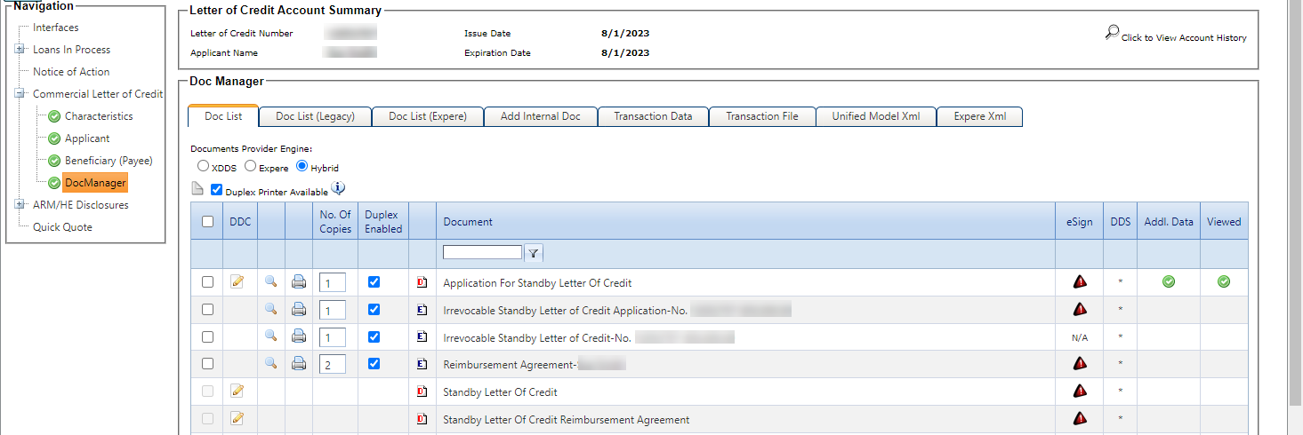Toggle Duplex Enabled for Application For Standby

click(x=374, y=281)
